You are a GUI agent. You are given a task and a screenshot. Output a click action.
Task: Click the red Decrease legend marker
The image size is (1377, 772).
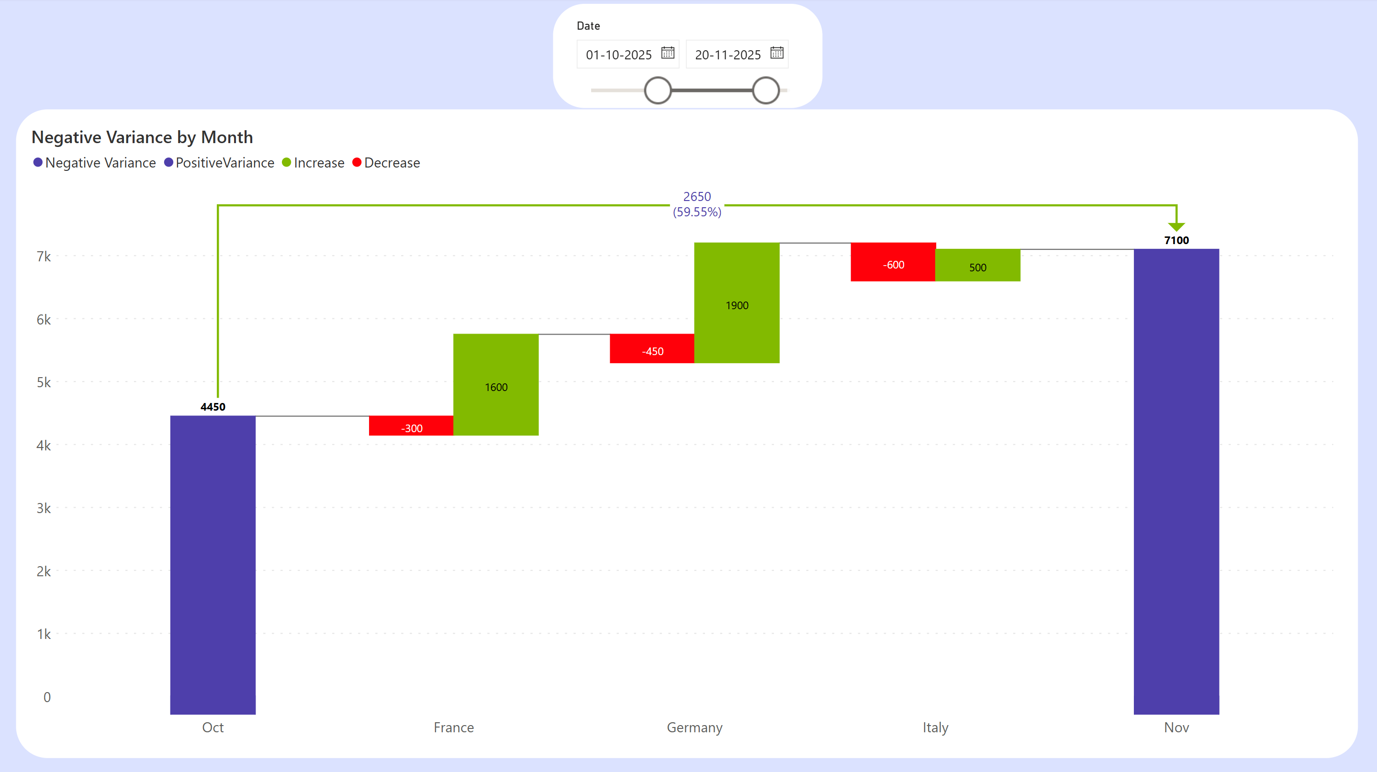click(357, 163)
